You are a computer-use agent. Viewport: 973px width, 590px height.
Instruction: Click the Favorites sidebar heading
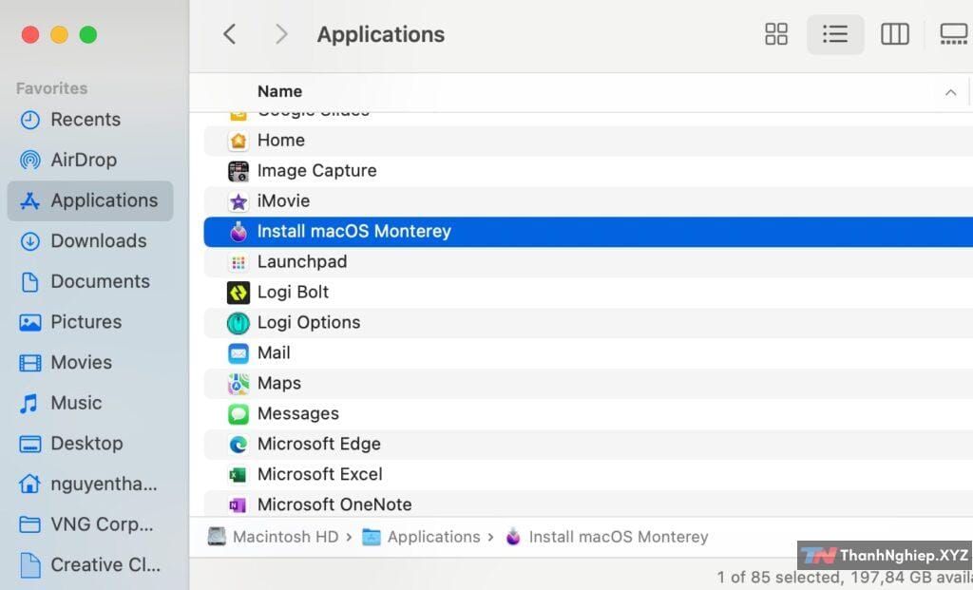tap(52, 88)
